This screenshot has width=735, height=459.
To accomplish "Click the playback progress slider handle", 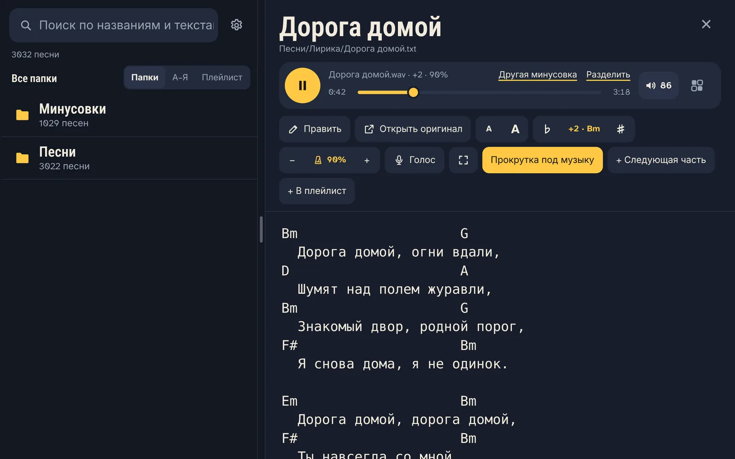I will tap(413, 92).
